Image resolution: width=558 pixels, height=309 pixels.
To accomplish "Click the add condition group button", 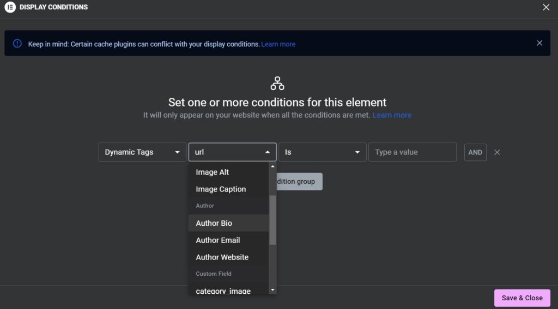I will (x=299, y=182).
